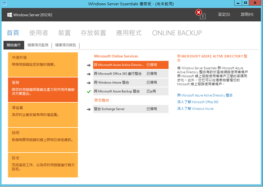This screenshot has width=263, height=187.
Task: Select the 快速狀態 category tile
Action: coord(43,65)
